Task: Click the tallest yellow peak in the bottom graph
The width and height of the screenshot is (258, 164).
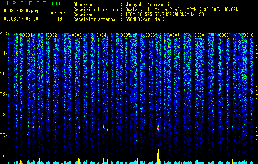Action: coord(158,157)
